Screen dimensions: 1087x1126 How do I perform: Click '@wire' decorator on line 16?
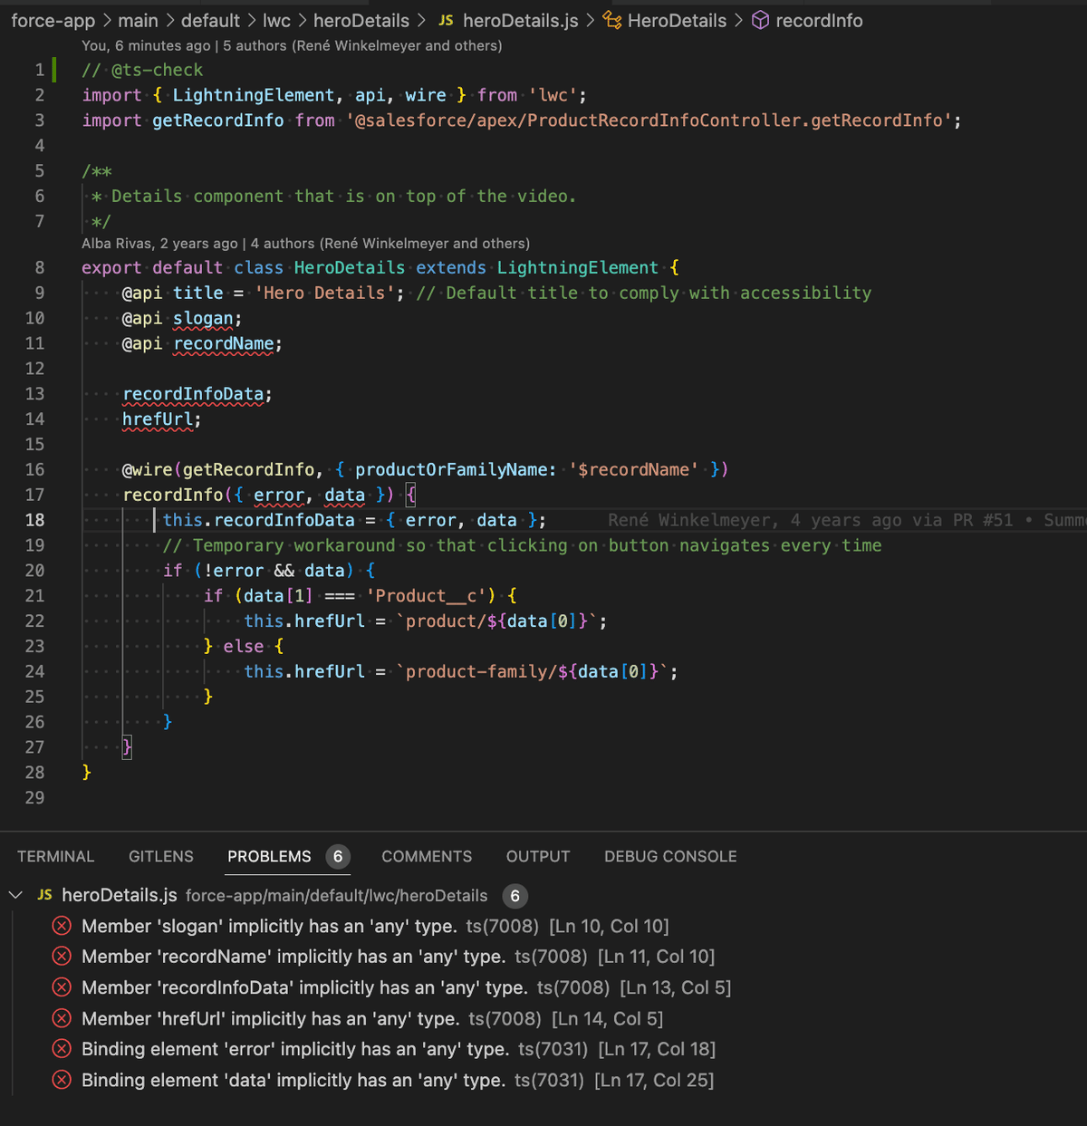148,469
